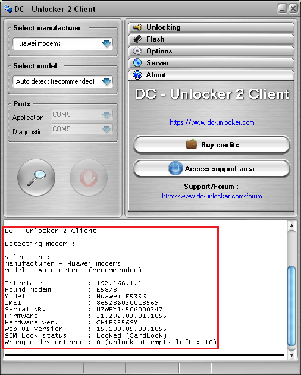
Task: Expand the Auto detect model dropdown
Action: (62, 81)
